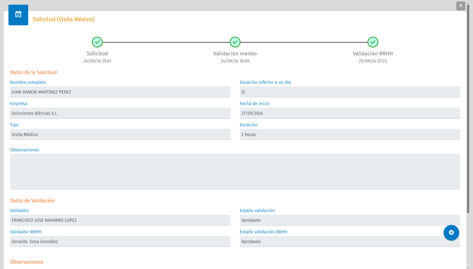Click the Validación RRHH step checkmark
473x269 pixels.
373,42
